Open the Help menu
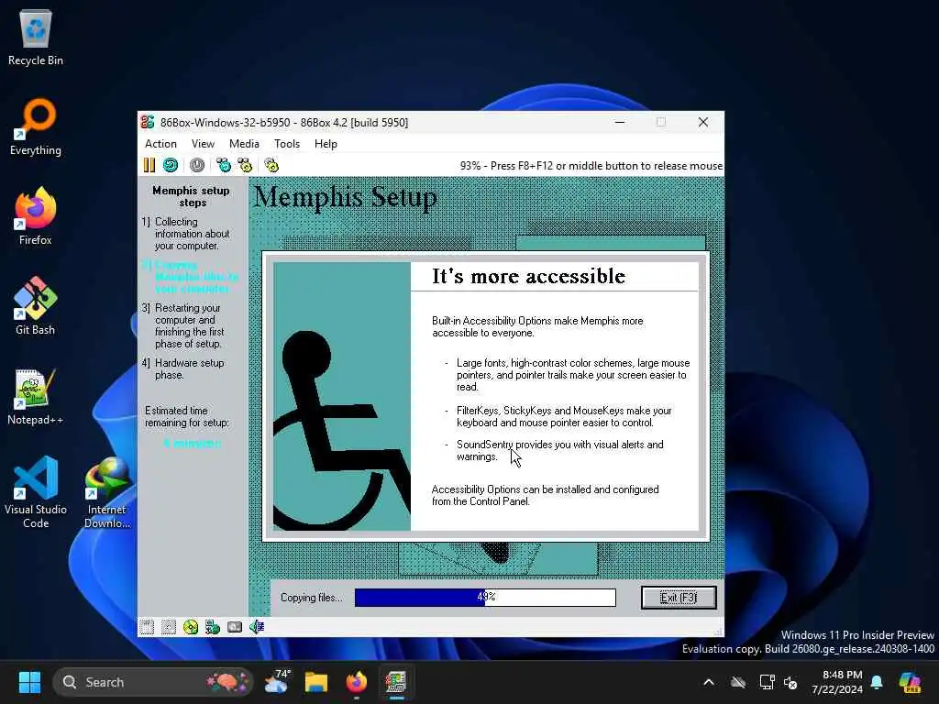 tap(326, 144)
